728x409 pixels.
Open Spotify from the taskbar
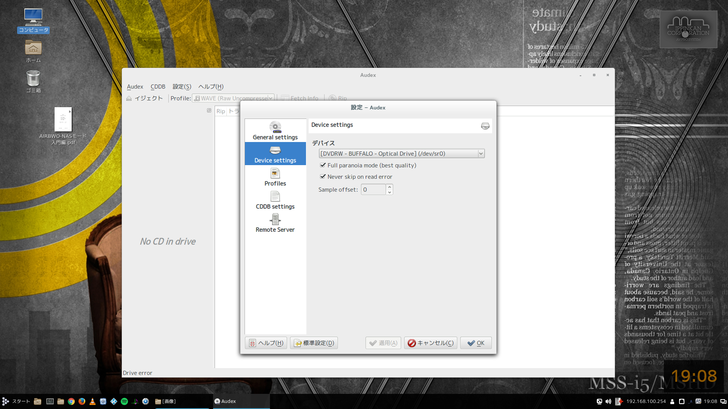pyautogui.click(x=124, y=401)
